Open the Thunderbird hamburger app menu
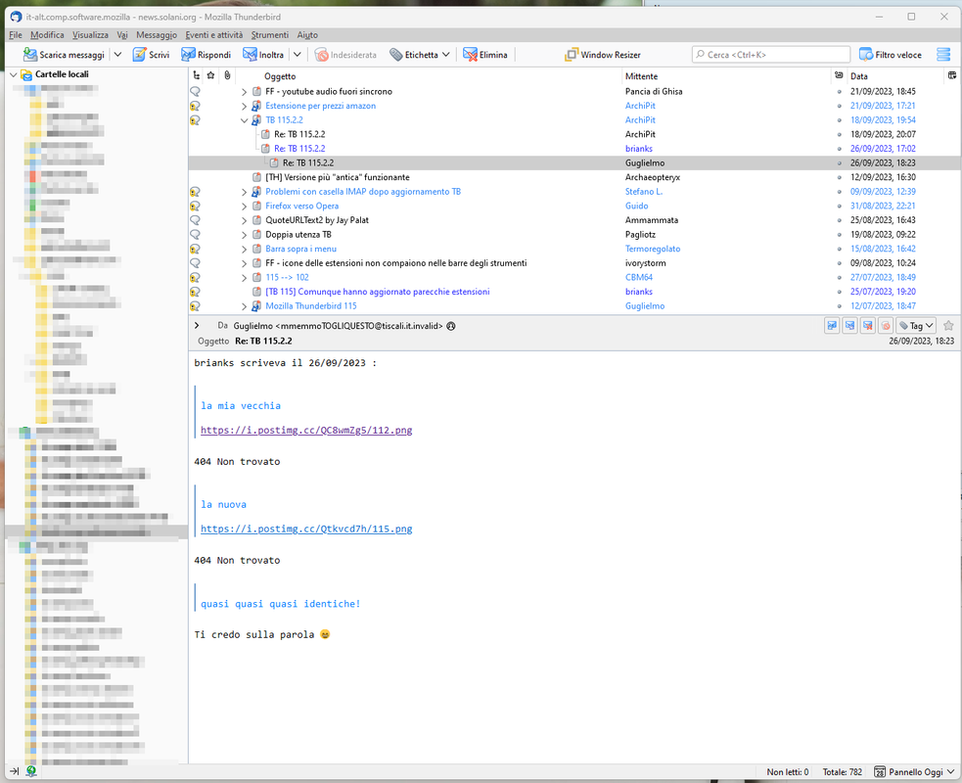Screen dimensions: 962x783 click(943, 55)
